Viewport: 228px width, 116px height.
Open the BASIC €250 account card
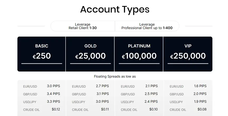point(42,54)
